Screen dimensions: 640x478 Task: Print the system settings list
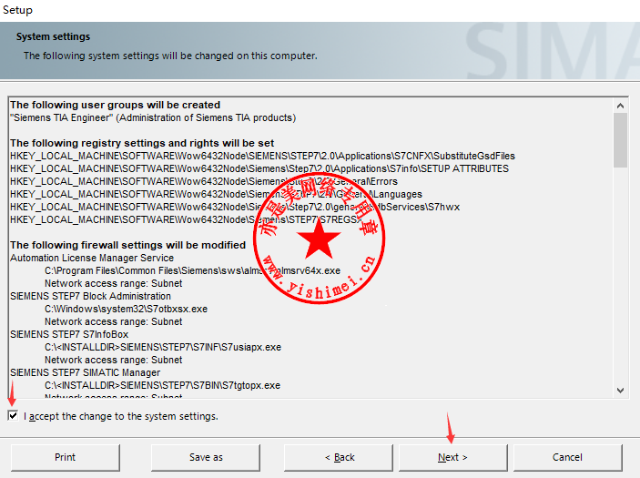tap(66, 457)
